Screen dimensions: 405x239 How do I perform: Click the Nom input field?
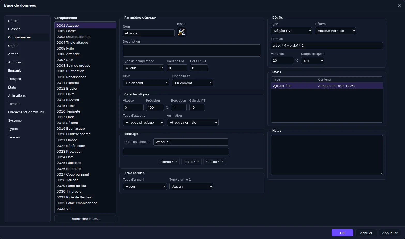tap(149, 33)
